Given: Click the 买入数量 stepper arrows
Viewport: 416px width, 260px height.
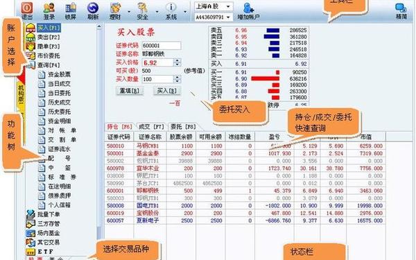Looking at the screenshot, I should (177, 79).
